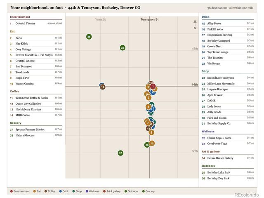Click Natural Grocers list entry

click(36, 135)
